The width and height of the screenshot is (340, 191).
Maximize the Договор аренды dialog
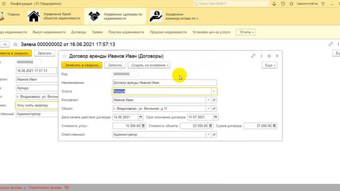pos(269,56)
